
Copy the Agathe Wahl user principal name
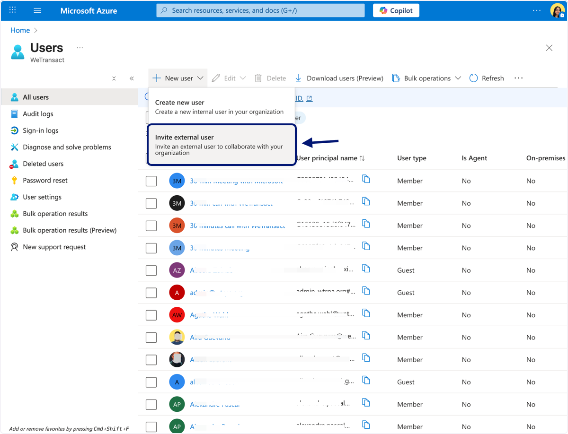pos(366,313)
